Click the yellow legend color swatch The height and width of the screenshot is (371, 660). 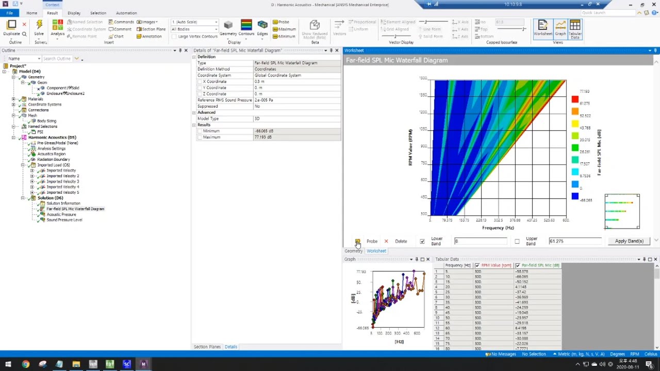[x=575, y=124]
